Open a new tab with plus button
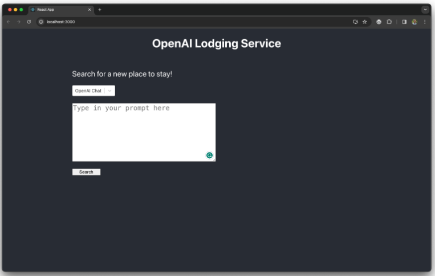Screen dimensions: 435x276 pyautogui.click(x=100, y=10)
